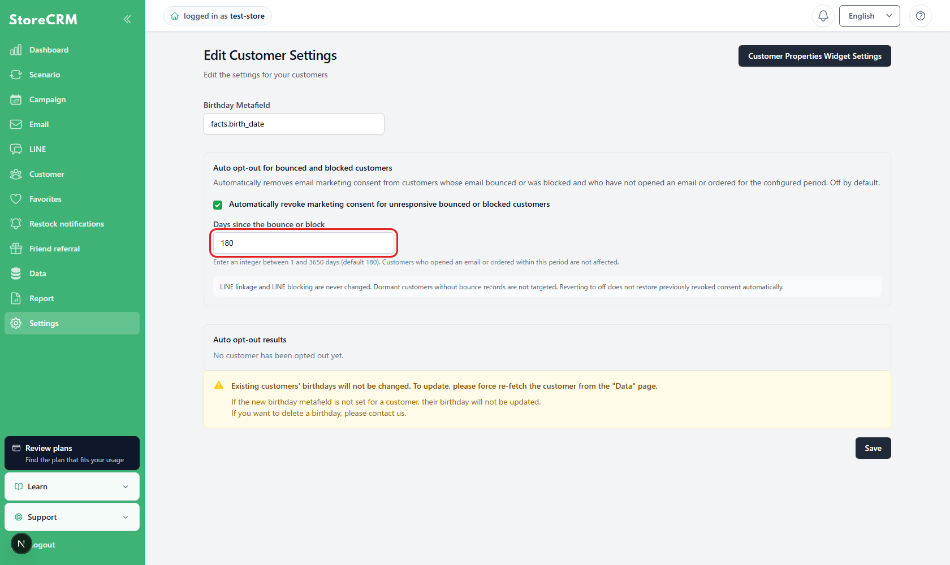Save the customer settings
Screen dimensions: 950x565
coord(873,448)
